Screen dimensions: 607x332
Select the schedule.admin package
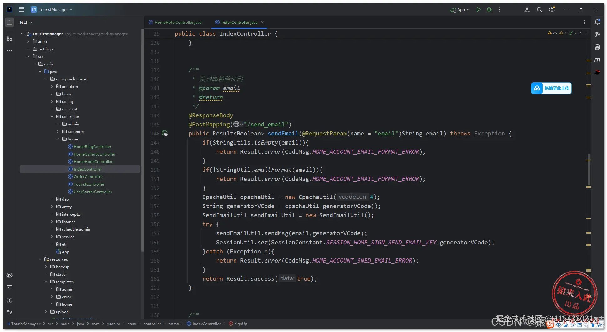point(73,229)
